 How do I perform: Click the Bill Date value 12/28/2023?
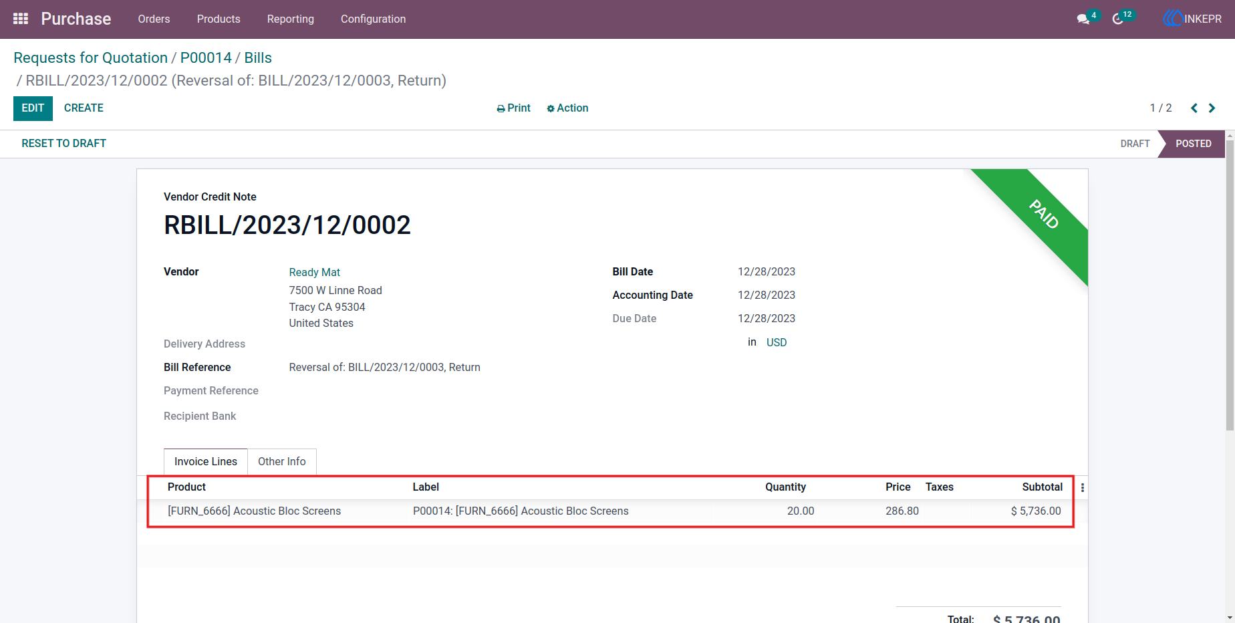tap(767, 272)
